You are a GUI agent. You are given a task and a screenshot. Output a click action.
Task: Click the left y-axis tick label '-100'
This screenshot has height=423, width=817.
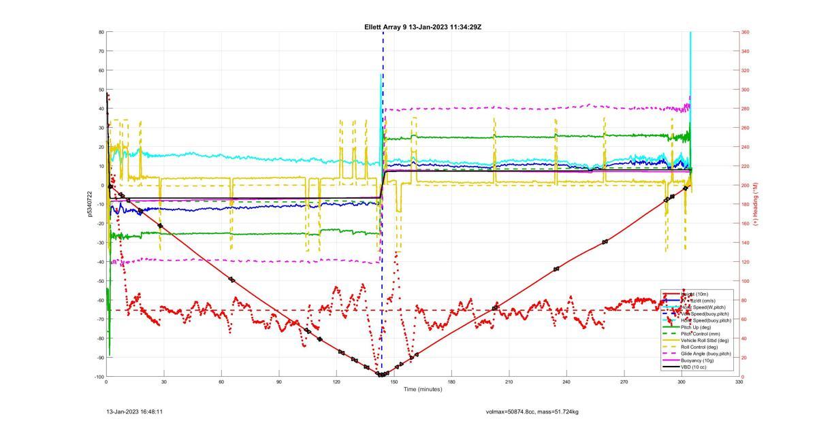click(99, 377)
